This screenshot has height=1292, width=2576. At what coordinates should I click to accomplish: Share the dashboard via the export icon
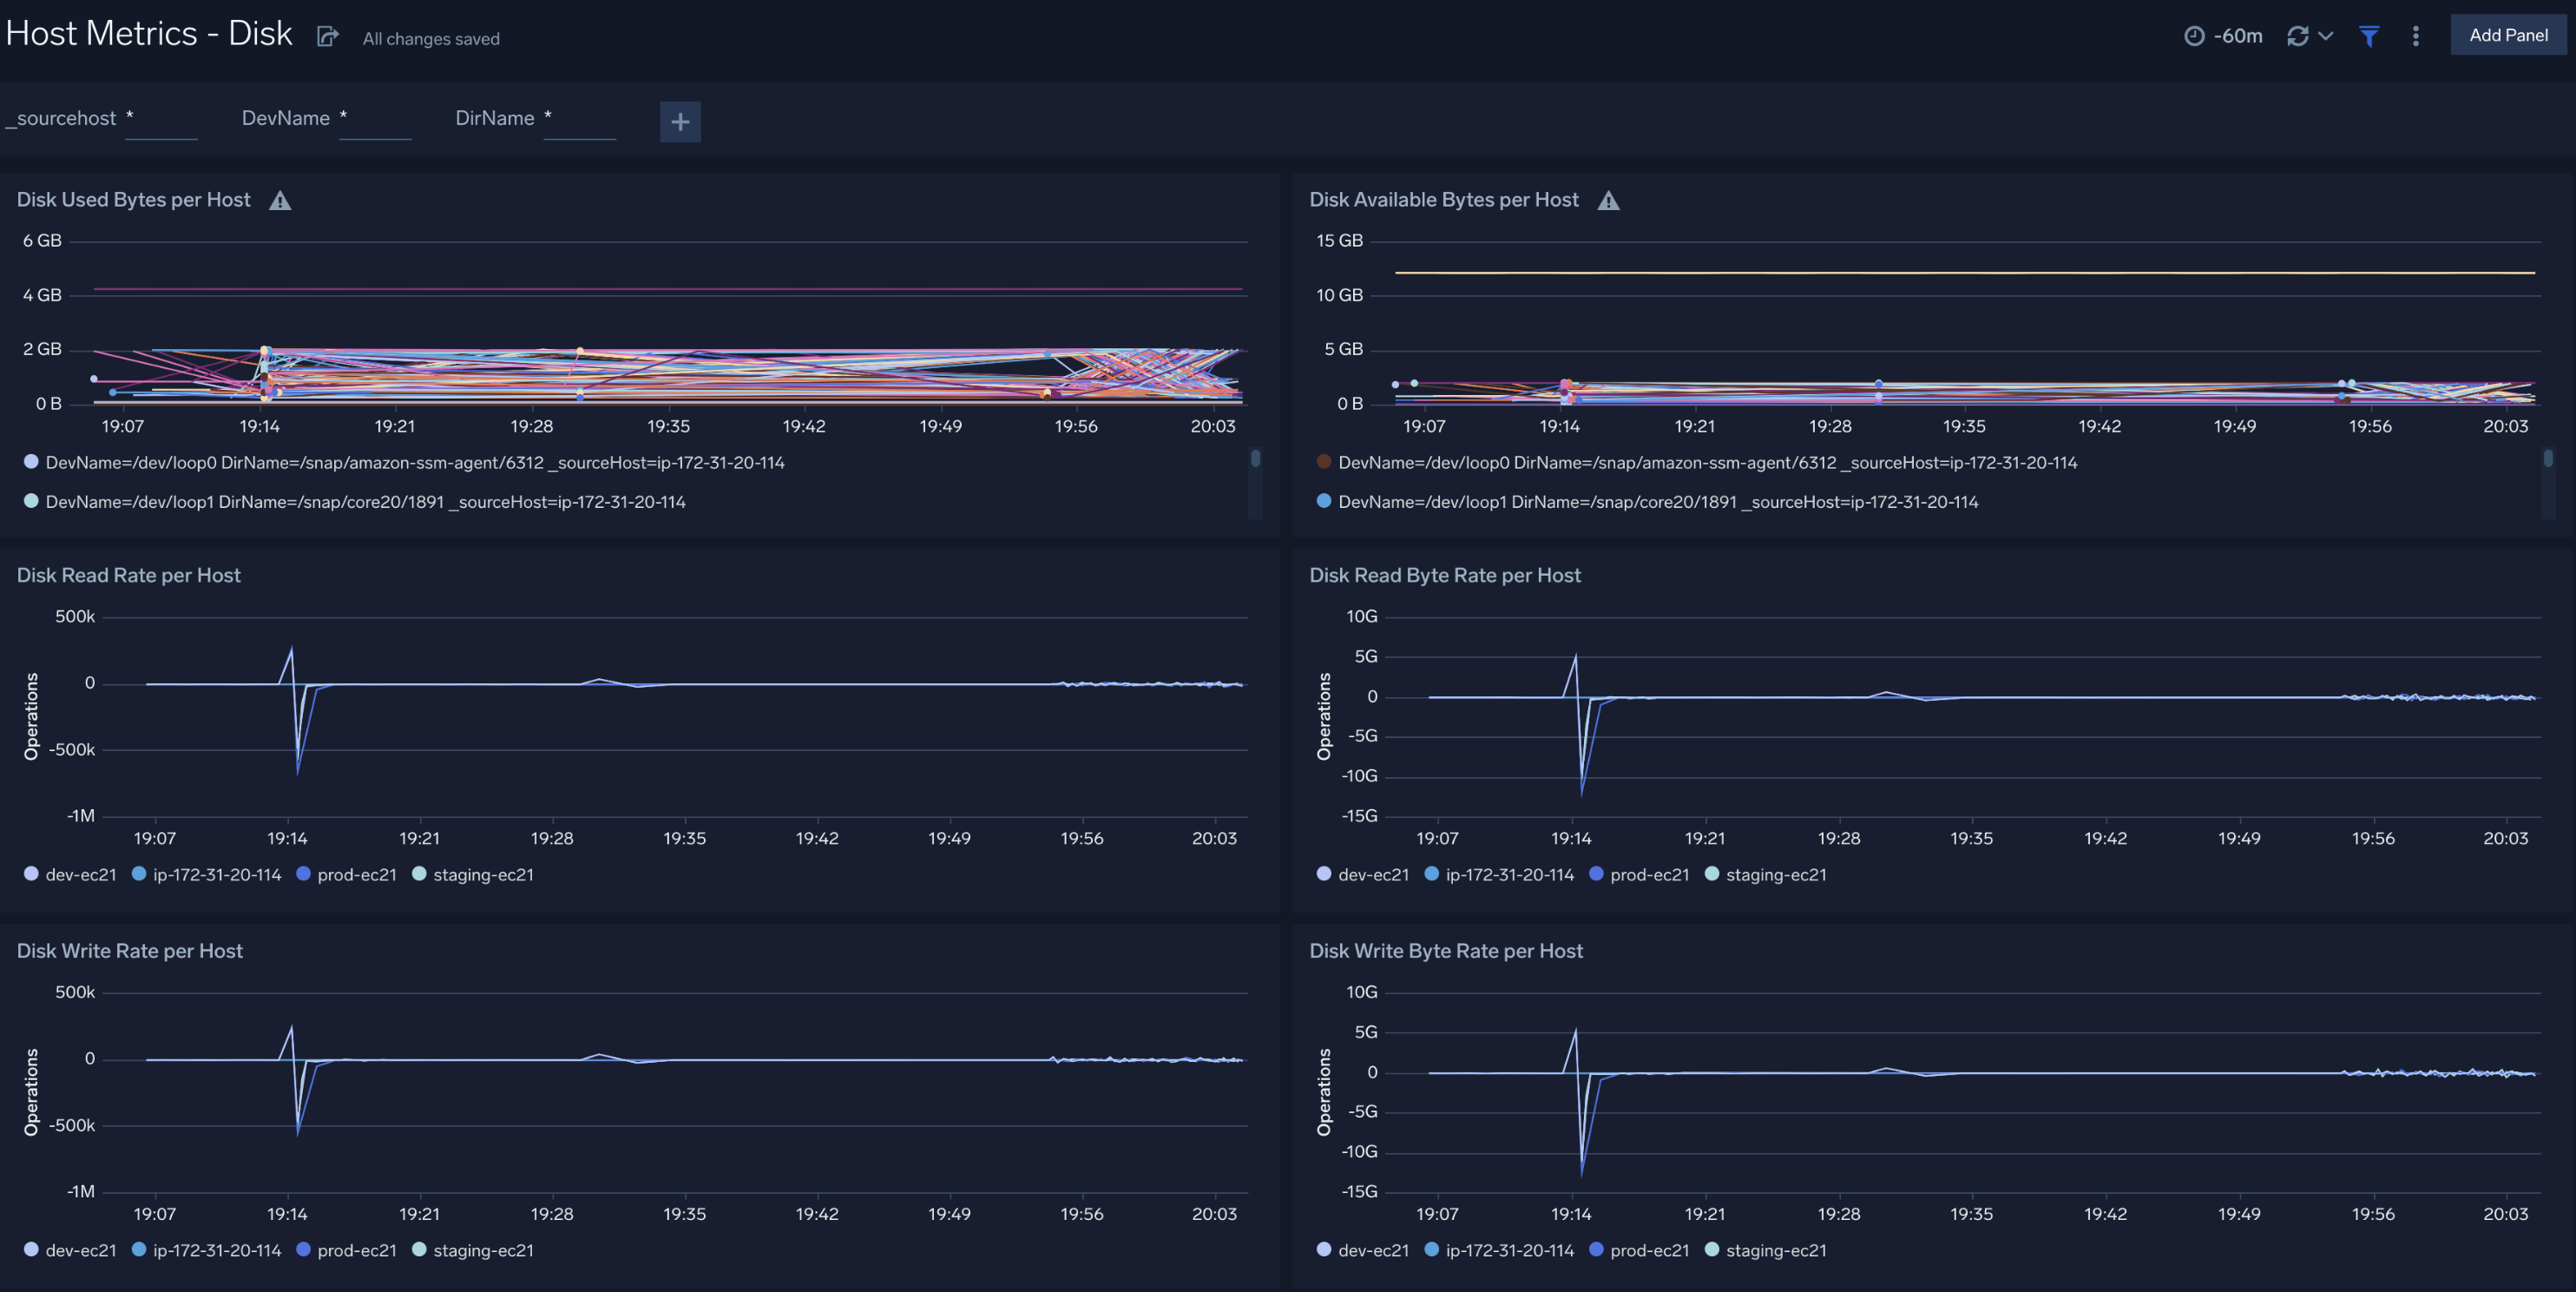click(x=327, y=35)
